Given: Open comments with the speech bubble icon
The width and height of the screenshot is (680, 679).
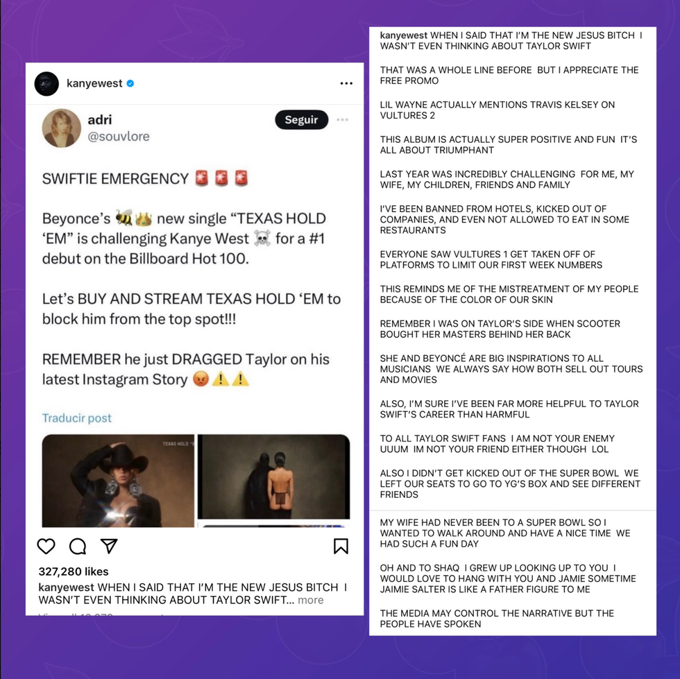Looking at the screenshot, I should coord(78,547).
